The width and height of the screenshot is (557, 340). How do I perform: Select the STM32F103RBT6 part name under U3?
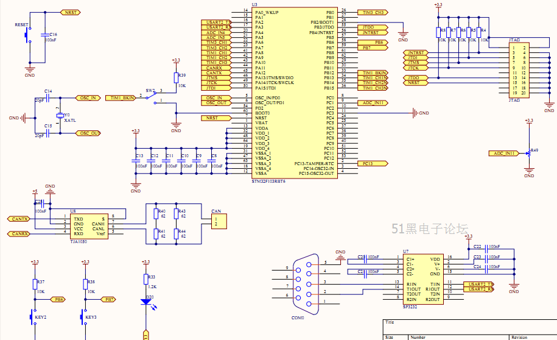point(268,182)
